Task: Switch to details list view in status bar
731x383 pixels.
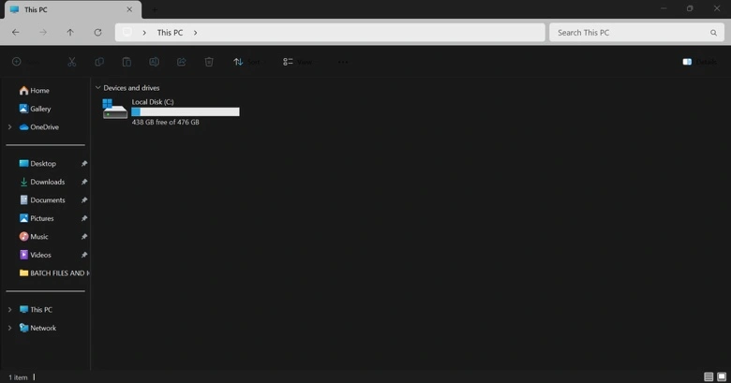Action: pos(709,377)
